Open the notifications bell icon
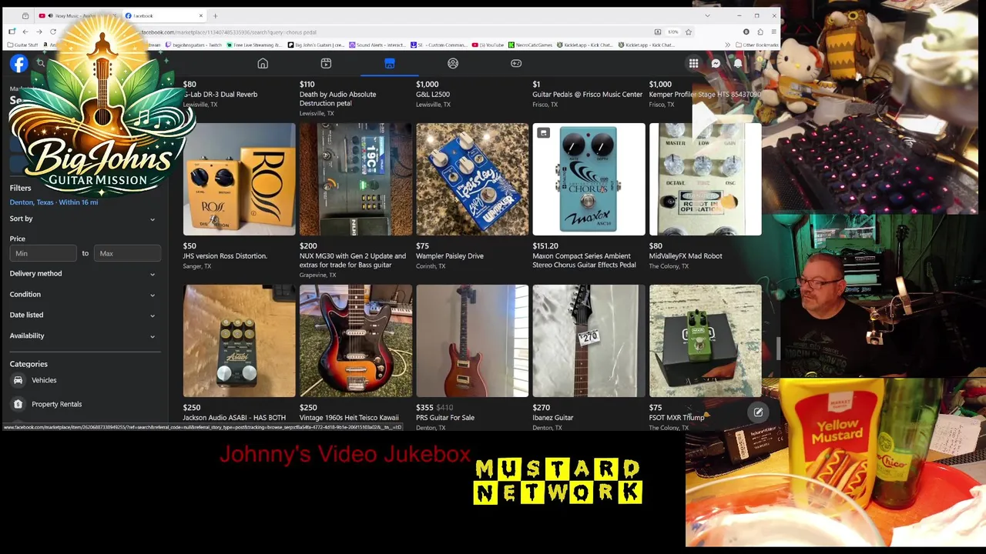986x554 pixels. pos(738,64)
